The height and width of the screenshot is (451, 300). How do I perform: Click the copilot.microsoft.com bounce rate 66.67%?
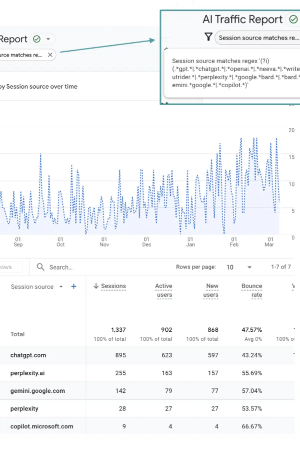tap(252, 426)
